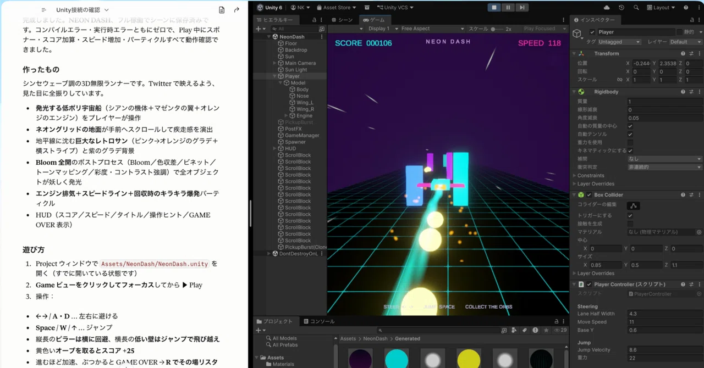Toggle Player Controller script enabled checkbox
The width and height of the screenshot is (704, 368).
click(x=589, y=285)
